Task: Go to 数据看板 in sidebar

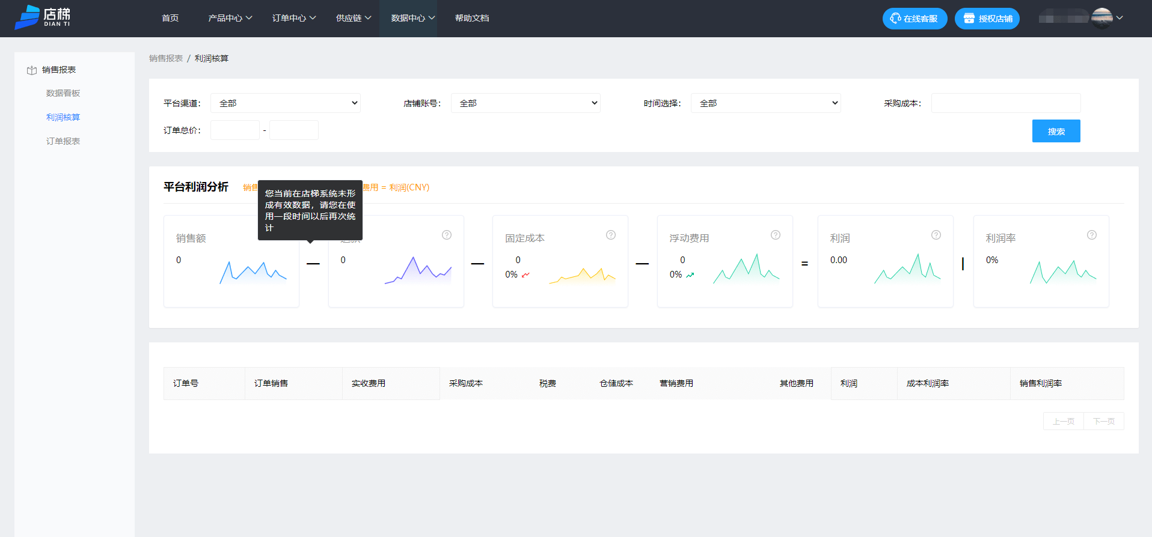Action: (63, 93)
